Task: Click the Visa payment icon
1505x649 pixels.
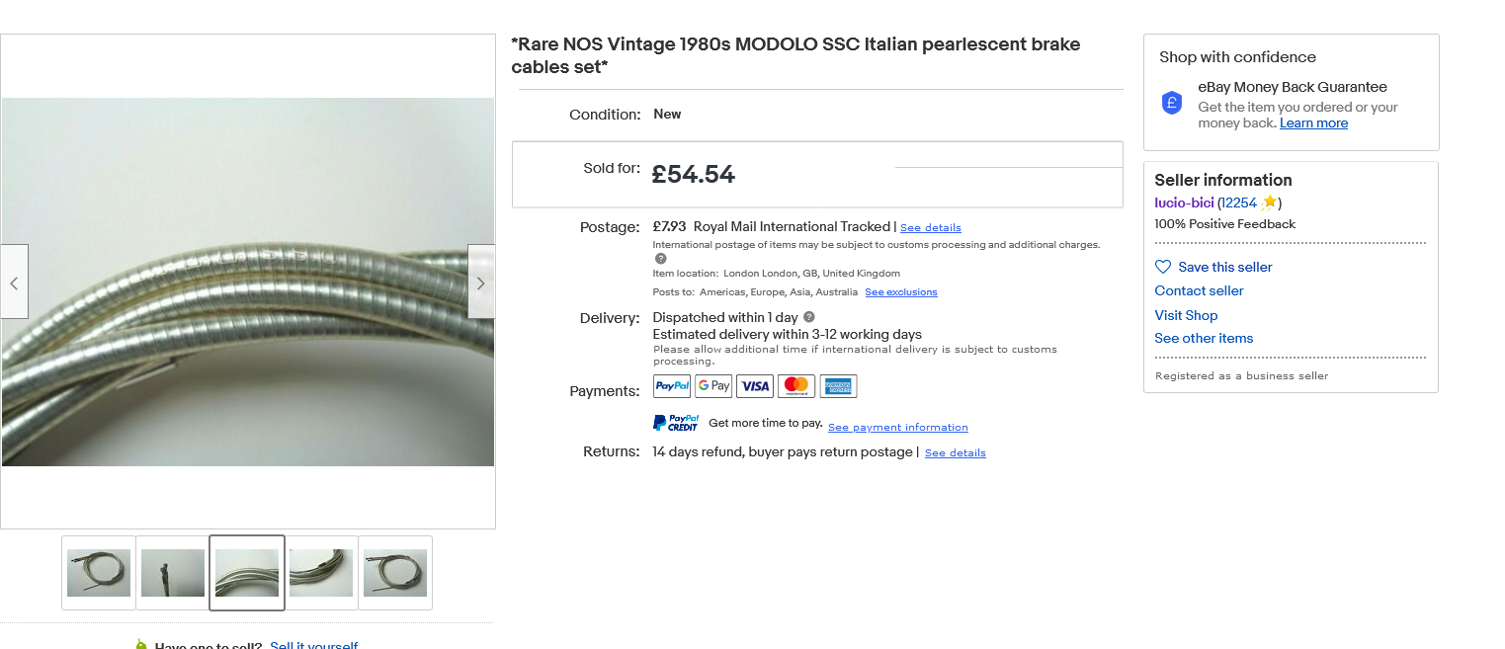Action: tap(755, 386)
